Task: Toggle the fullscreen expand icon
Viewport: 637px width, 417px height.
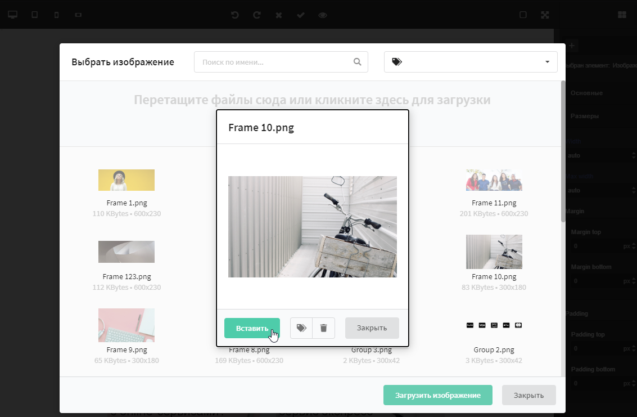Action: click(x=545, y=15)
